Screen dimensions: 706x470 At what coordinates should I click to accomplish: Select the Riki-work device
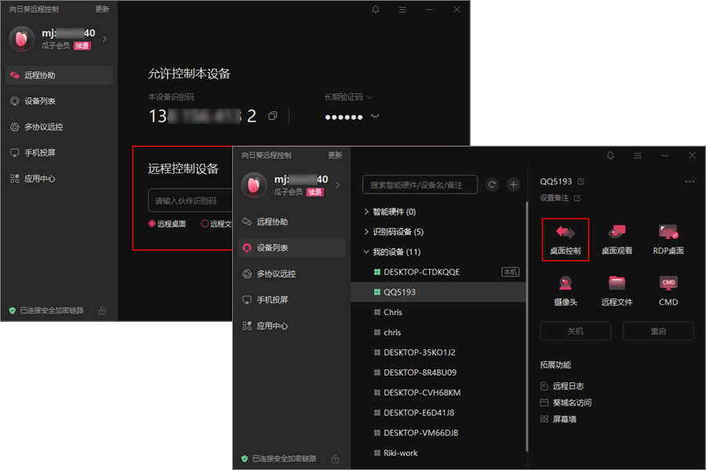438,453
